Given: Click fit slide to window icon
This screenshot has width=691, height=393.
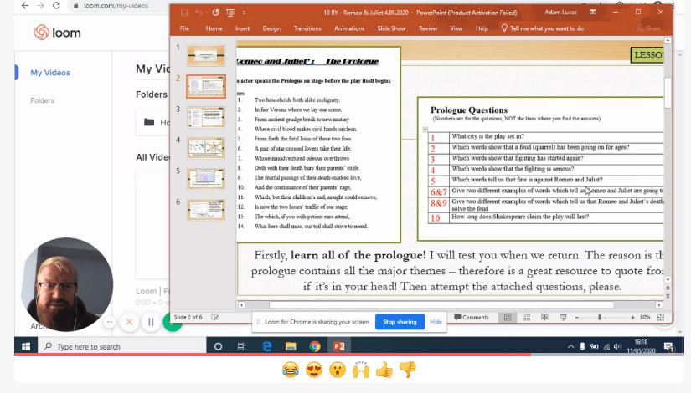Looking at the screenshot, I should (x=663, y=318).
